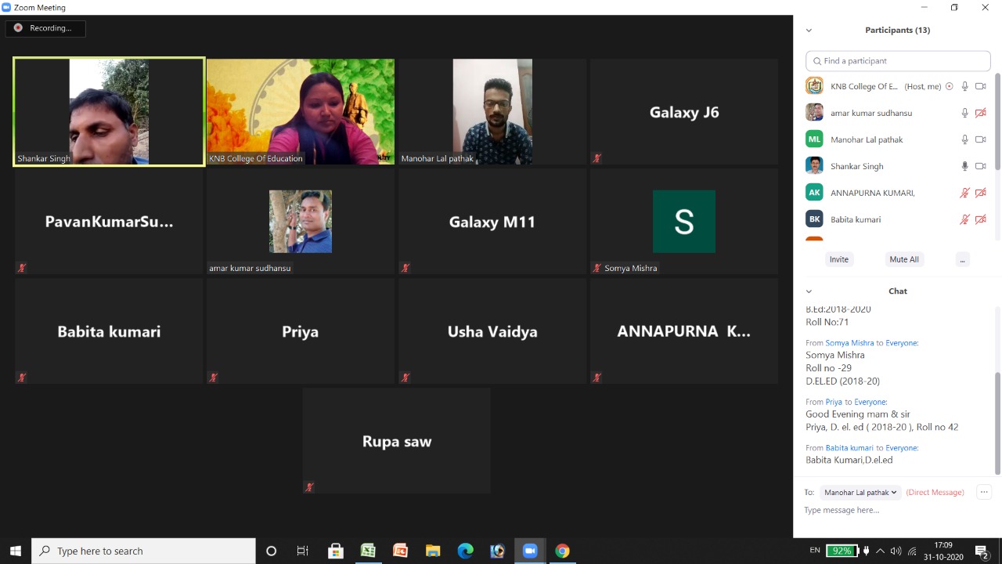Click Recording indicator at top left
This screenshot has height=564, width=1002.
[x=45, y=28]
